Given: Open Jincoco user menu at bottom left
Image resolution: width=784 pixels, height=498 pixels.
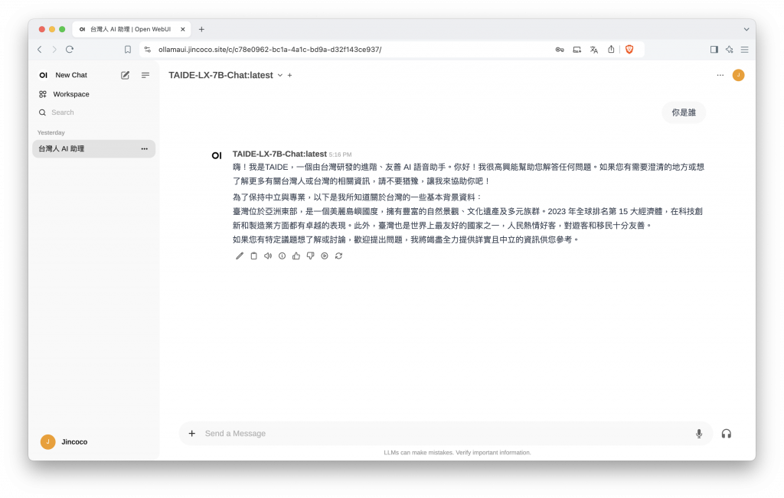Looking at the screenshot, I should tap(94, 441).
